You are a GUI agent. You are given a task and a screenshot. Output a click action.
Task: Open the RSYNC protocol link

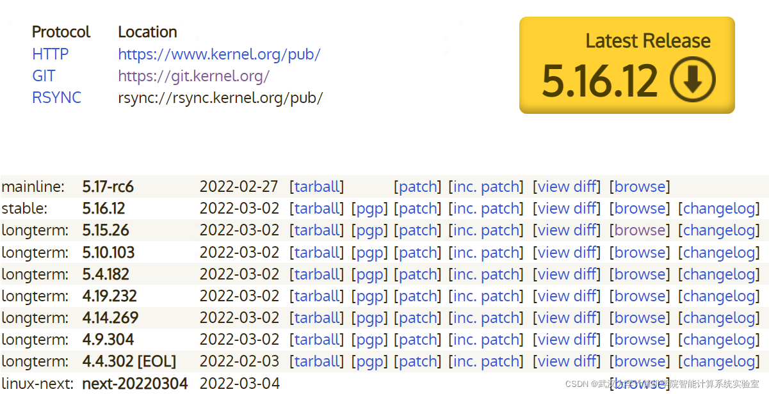click(56, 97)
